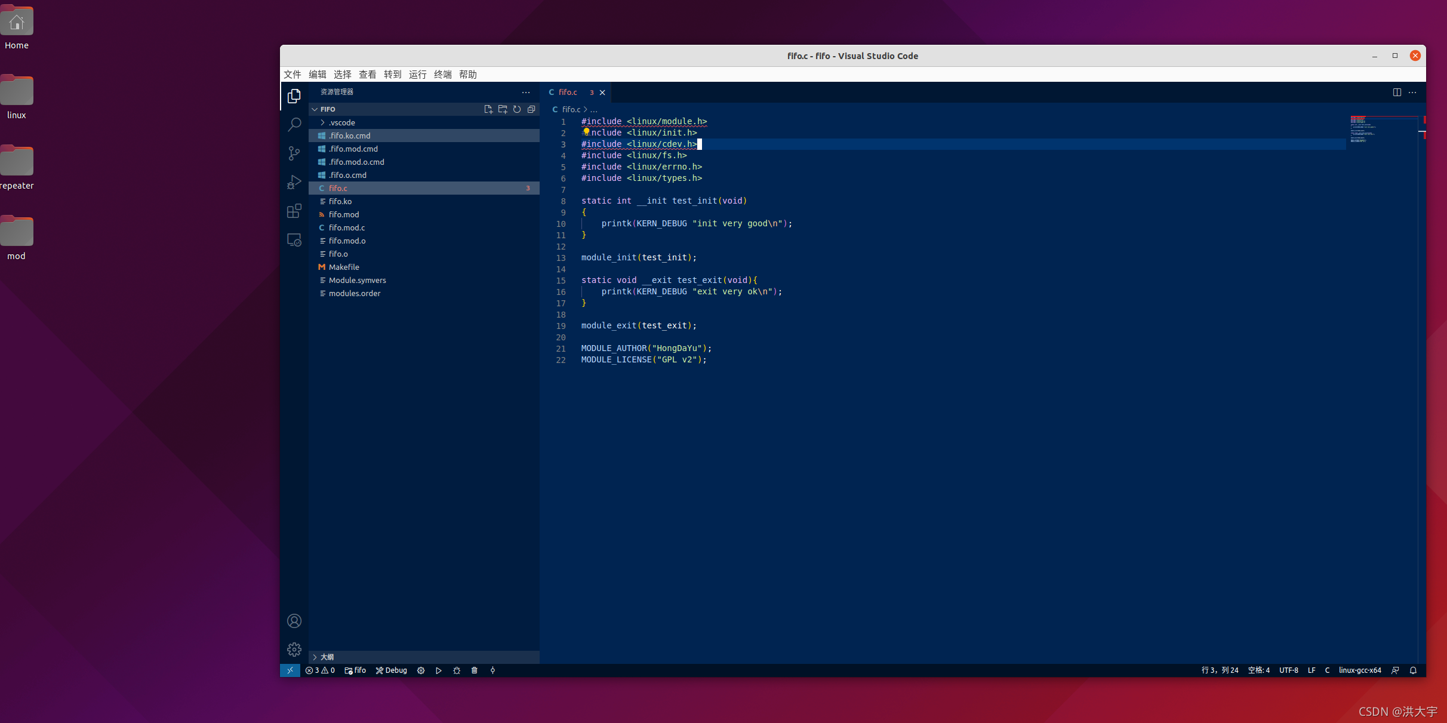Open the Source Control view
The width and height of the screenshot is (1447, 723).
(294, 153)
